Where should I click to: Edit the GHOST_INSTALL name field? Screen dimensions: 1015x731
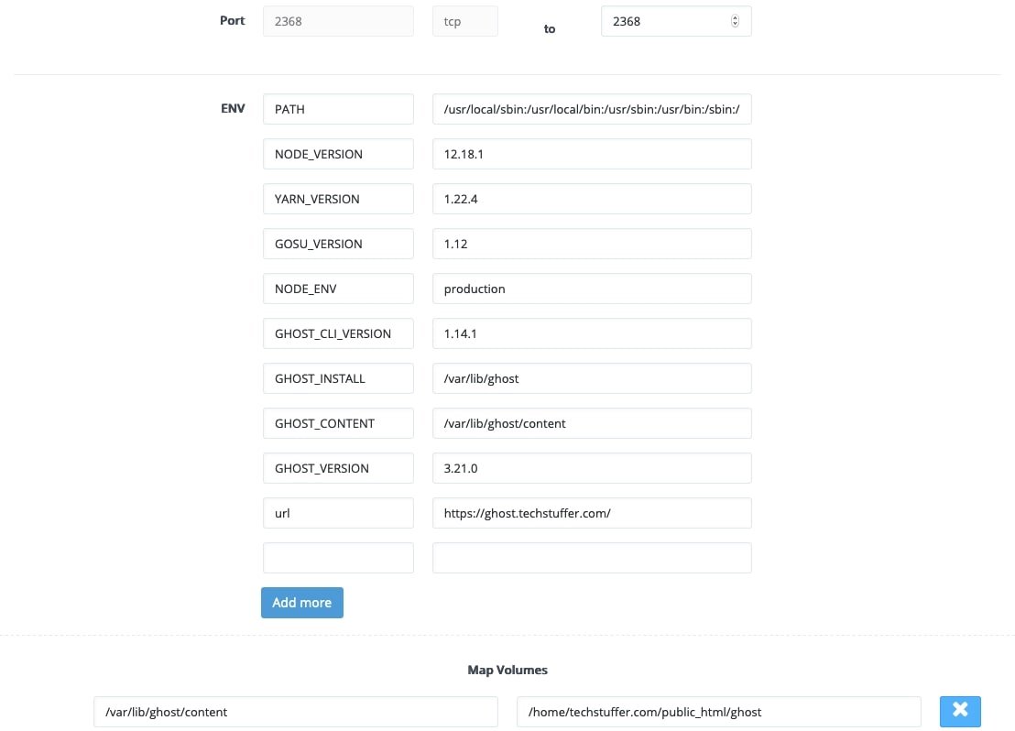[338, 378]
